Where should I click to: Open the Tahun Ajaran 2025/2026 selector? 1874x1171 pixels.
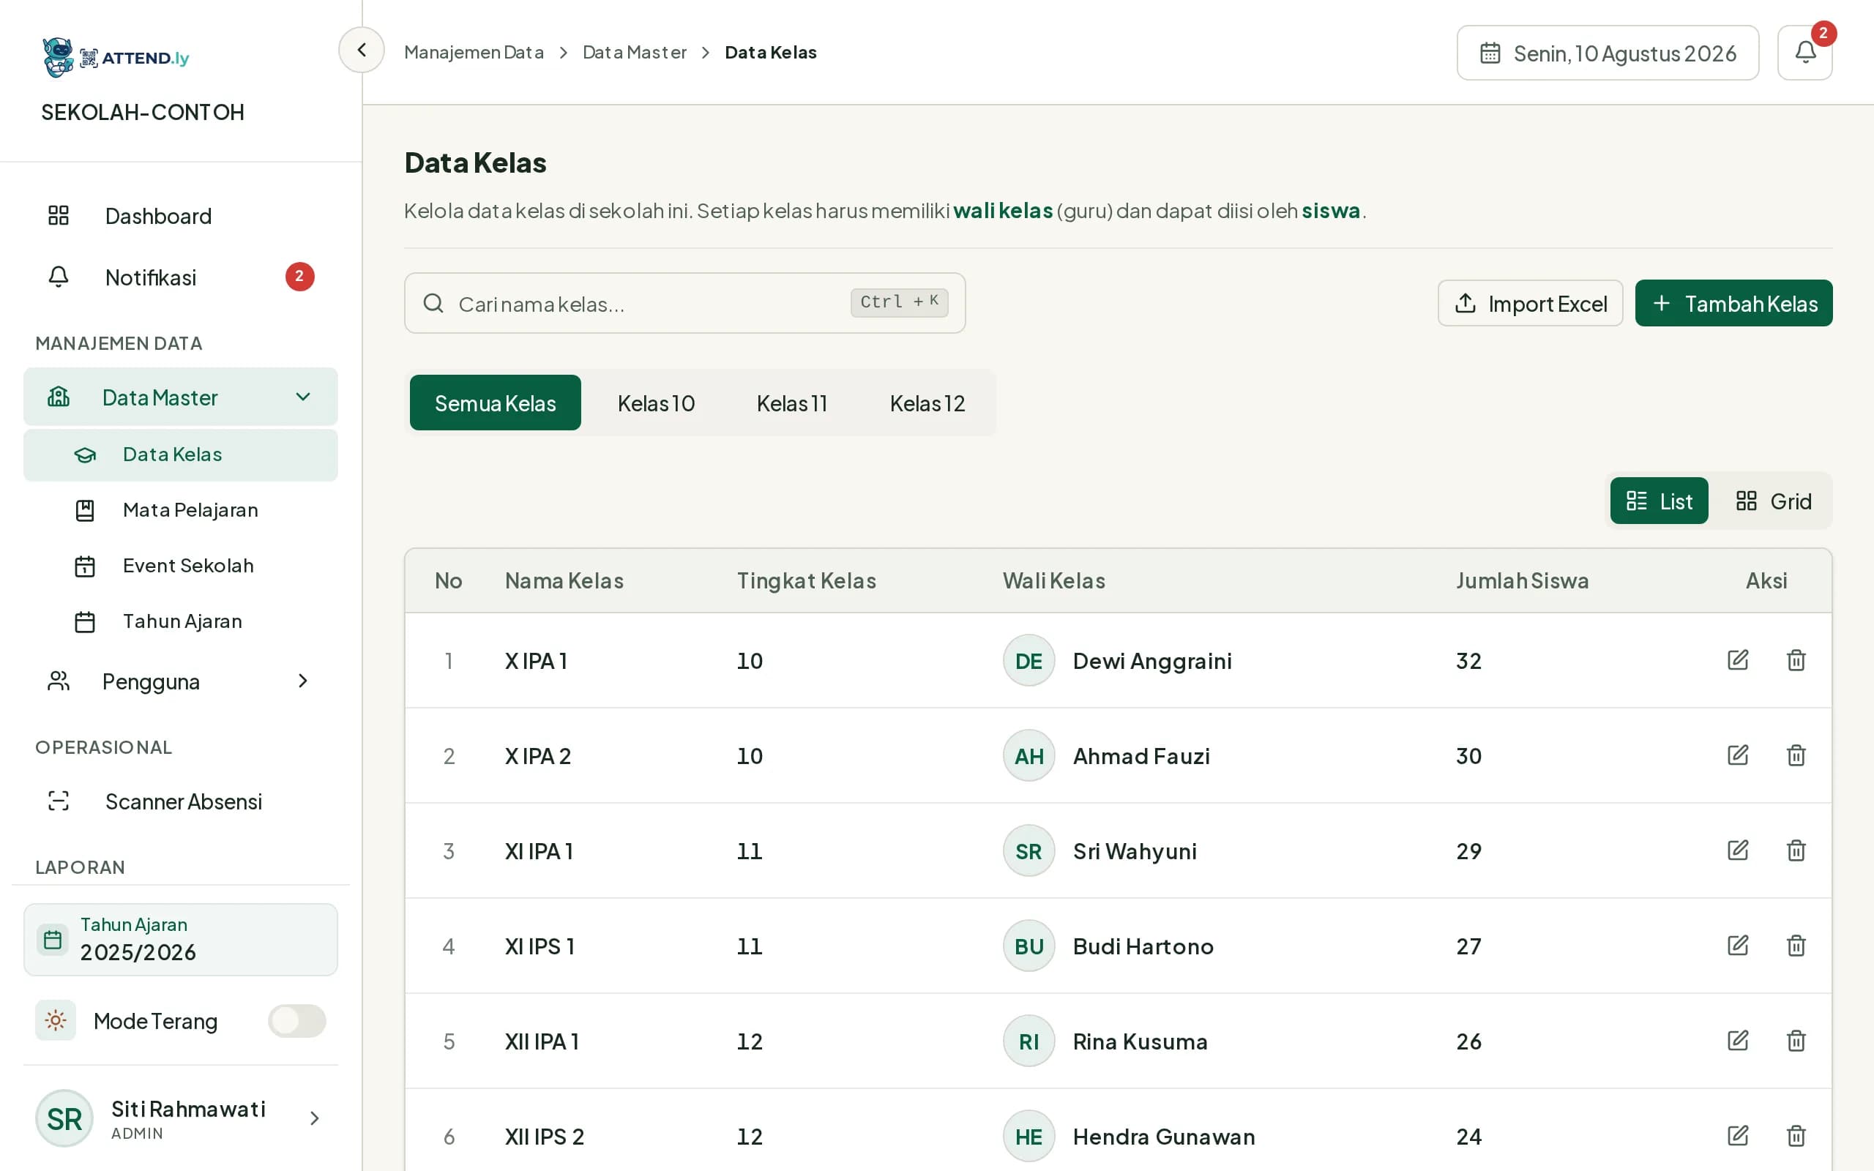click(x=180, y=940)
